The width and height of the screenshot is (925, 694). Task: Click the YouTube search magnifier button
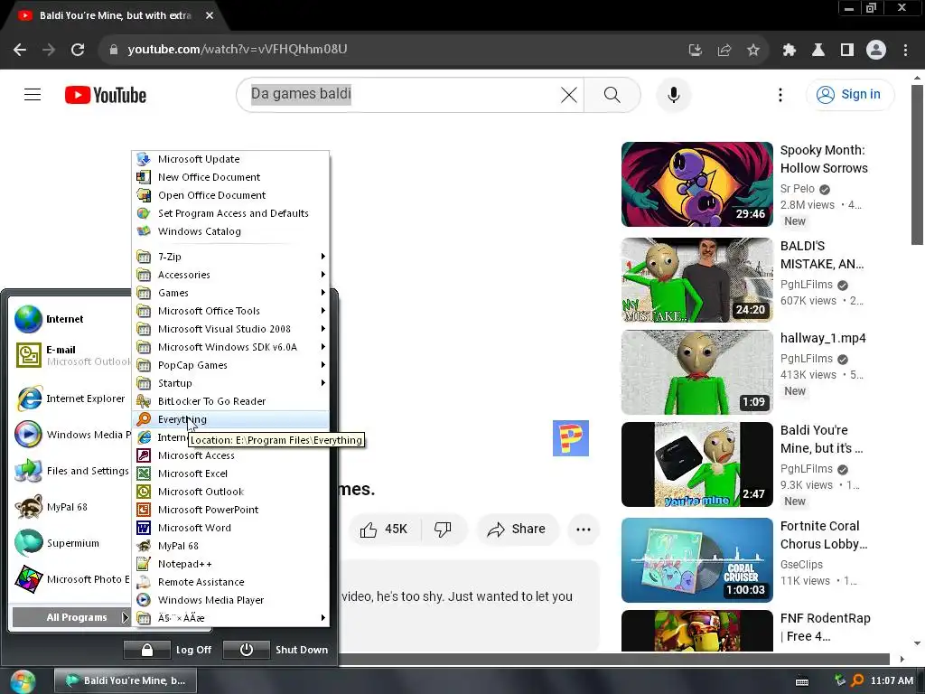click(612, 94)
